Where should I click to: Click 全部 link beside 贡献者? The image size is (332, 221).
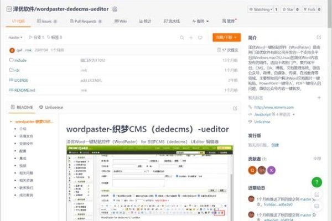[x=317, y=159]
